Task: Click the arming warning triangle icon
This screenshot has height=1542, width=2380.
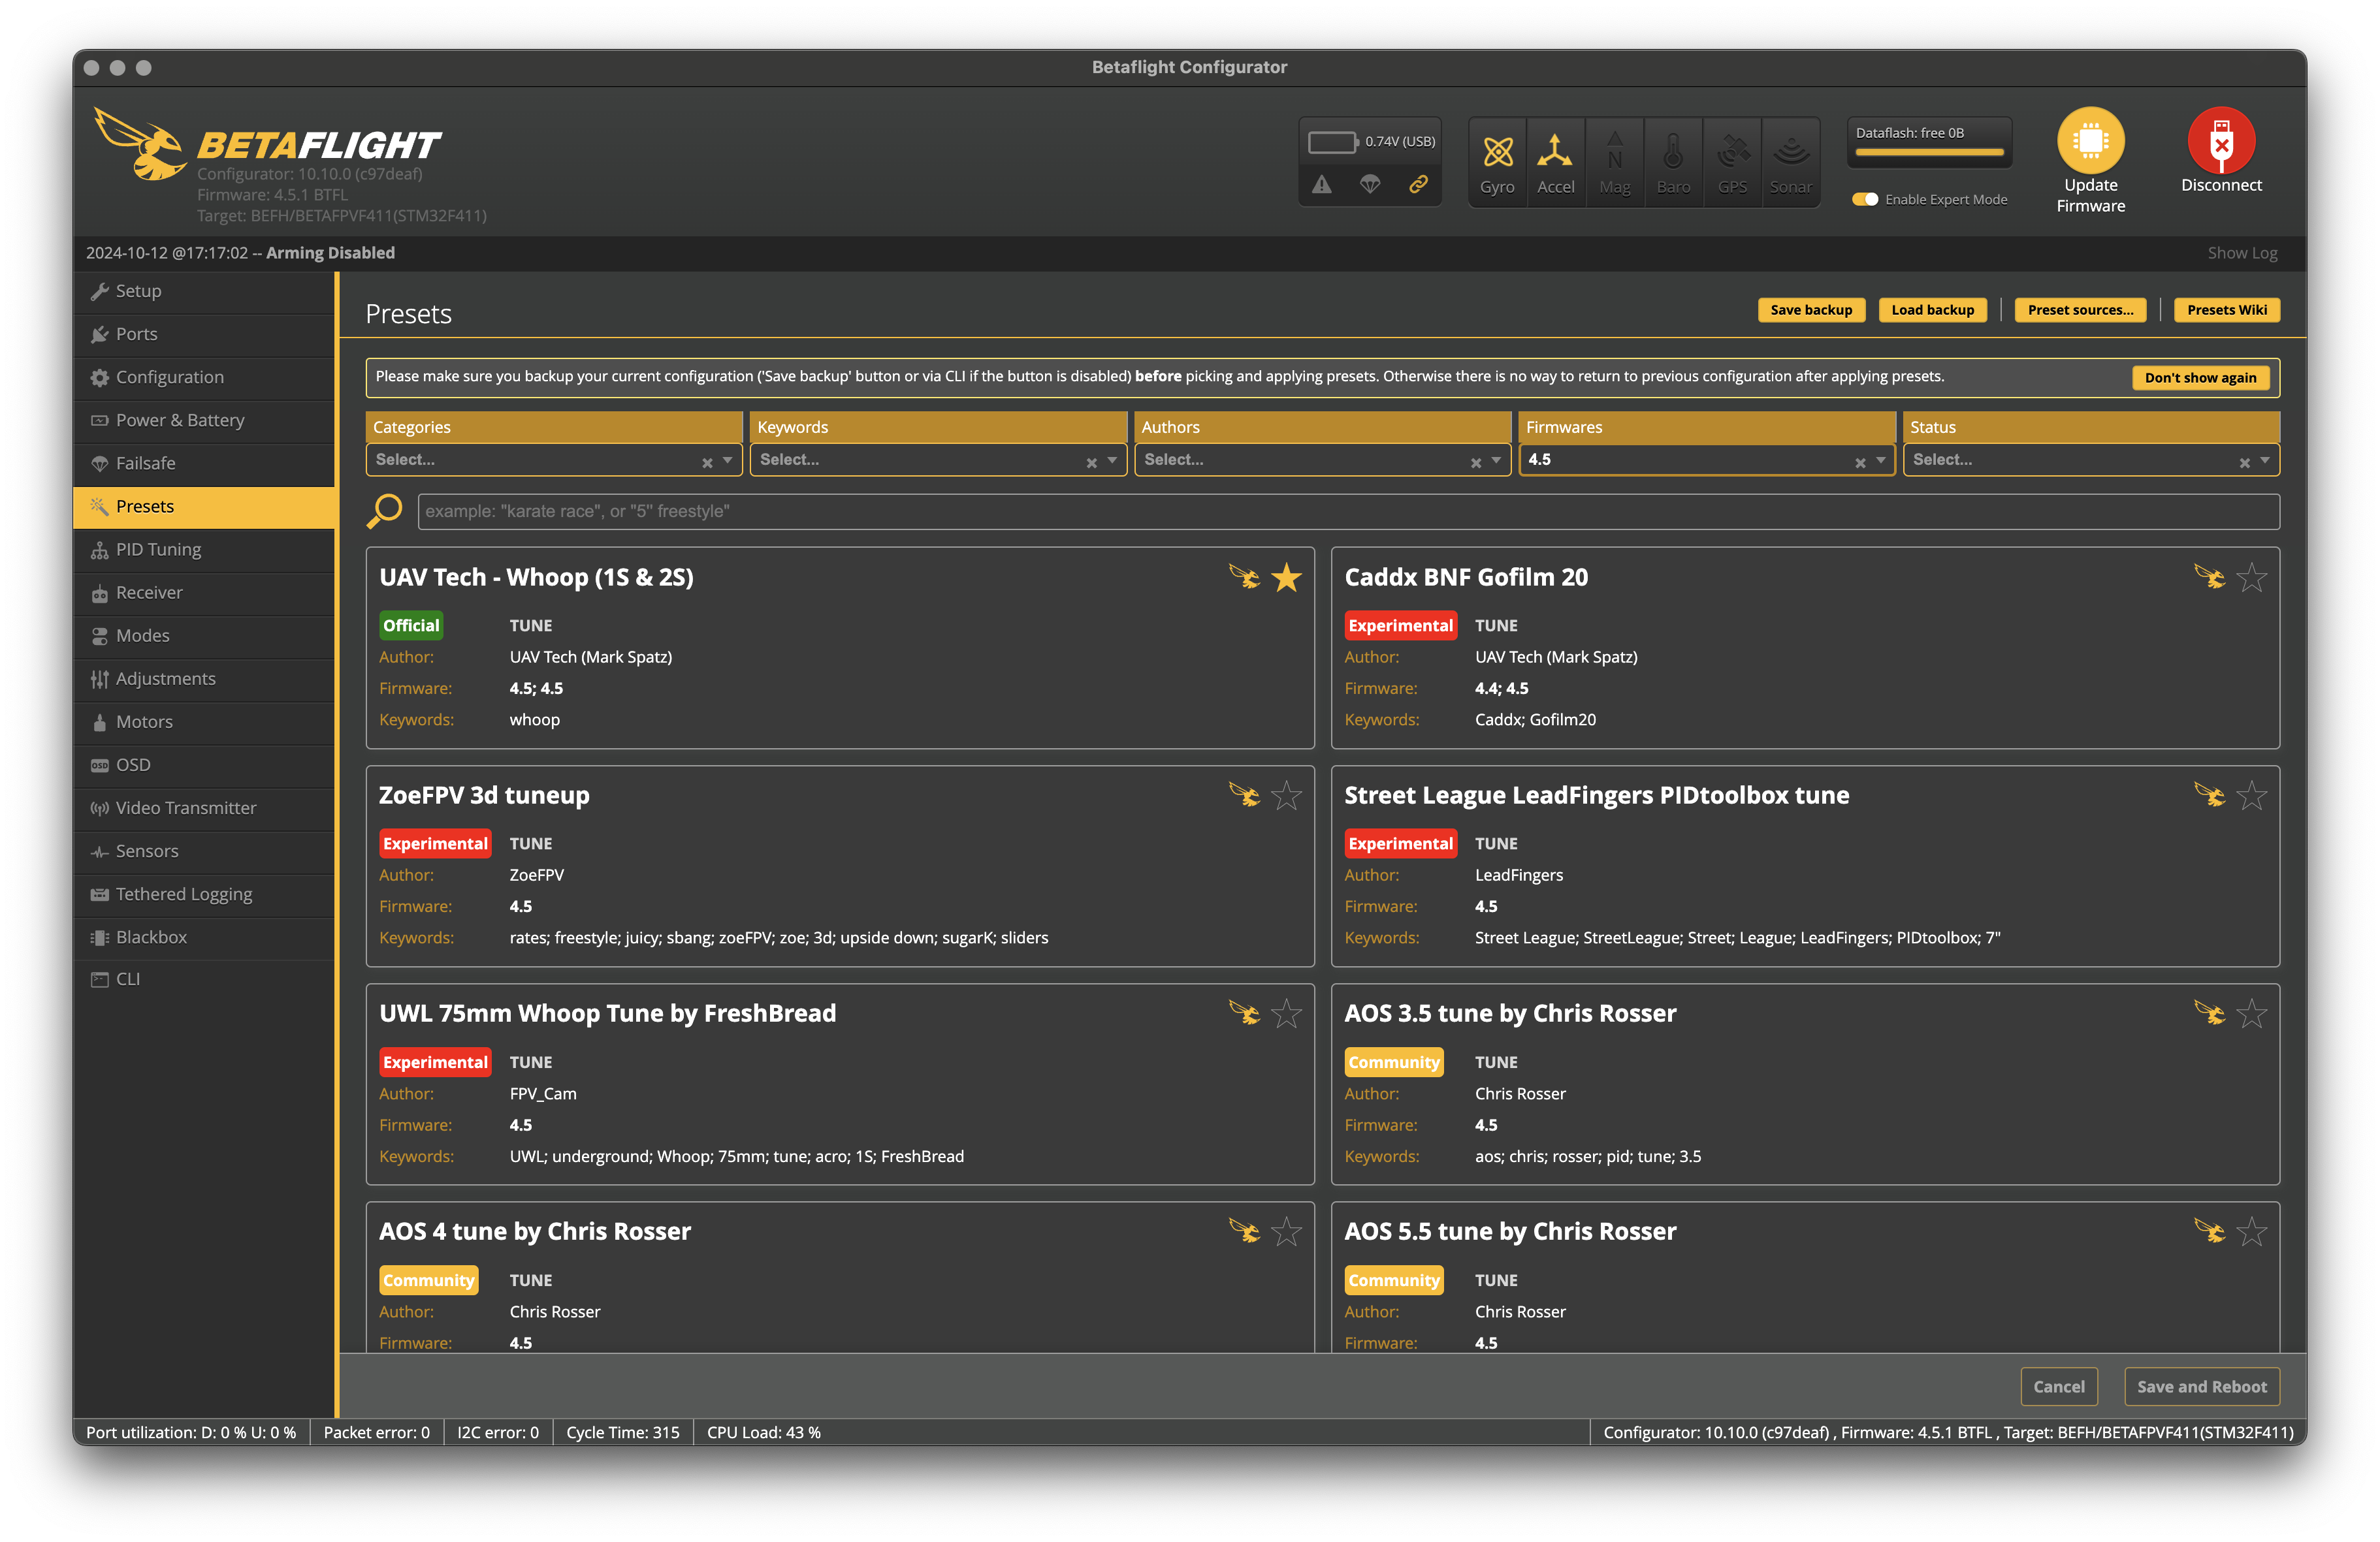Action: [x=1322, y=185]
